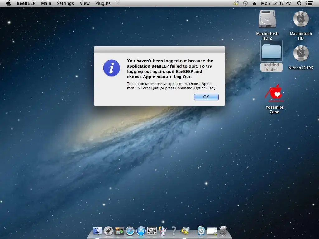Open the View menu

pos(85,3)
